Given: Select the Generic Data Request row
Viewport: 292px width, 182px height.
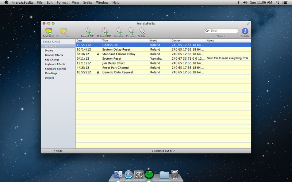Looking at the screenshot, I should pos(163,72).
